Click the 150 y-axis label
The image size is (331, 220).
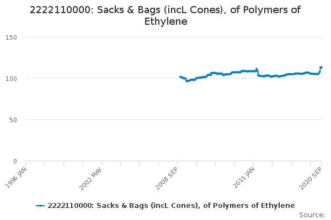[x=12, y=37]
